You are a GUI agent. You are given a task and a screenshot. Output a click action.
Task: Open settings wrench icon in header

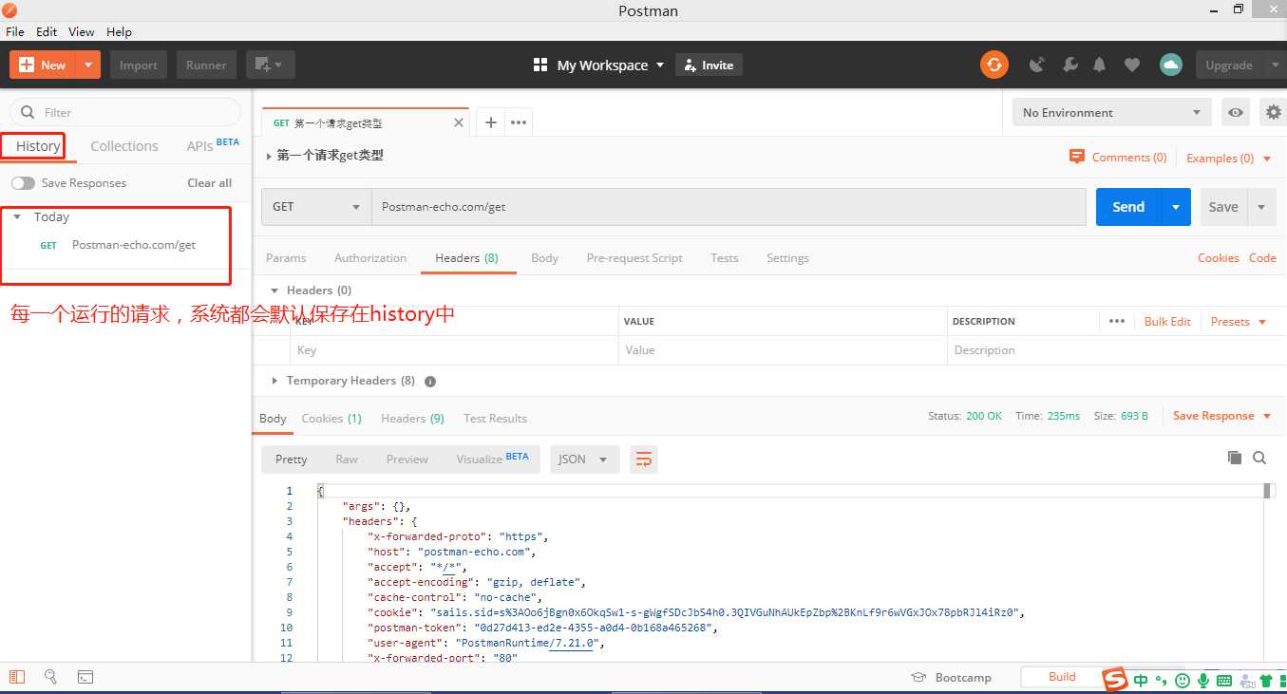(1069, 65)
